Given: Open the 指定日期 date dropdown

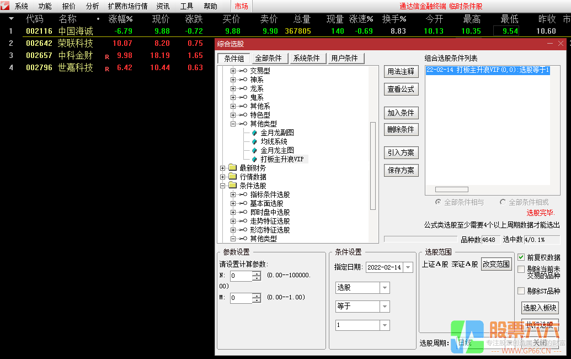Looking at the screenshot, I should tap(408, 267).
